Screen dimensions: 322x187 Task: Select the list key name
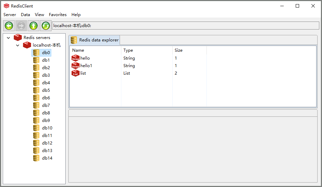coord(83,73)
